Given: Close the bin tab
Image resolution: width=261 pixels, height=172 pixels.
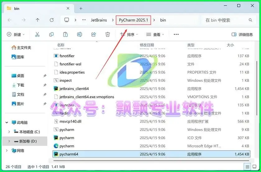Looking at the screenshot, I should (x=68, y=8).
